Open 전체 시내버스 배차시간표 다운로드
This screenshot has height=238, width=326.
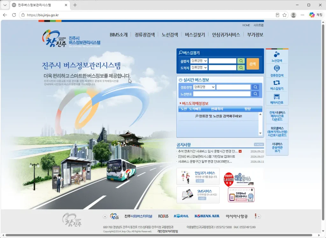pos(277,116)
